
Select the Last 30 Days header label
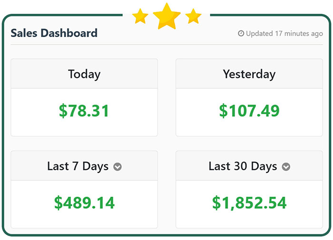tap(243, 166)
